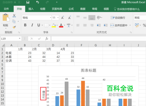
Task: Click the Undo arrow icon
Action: click(x=38, y=2)
